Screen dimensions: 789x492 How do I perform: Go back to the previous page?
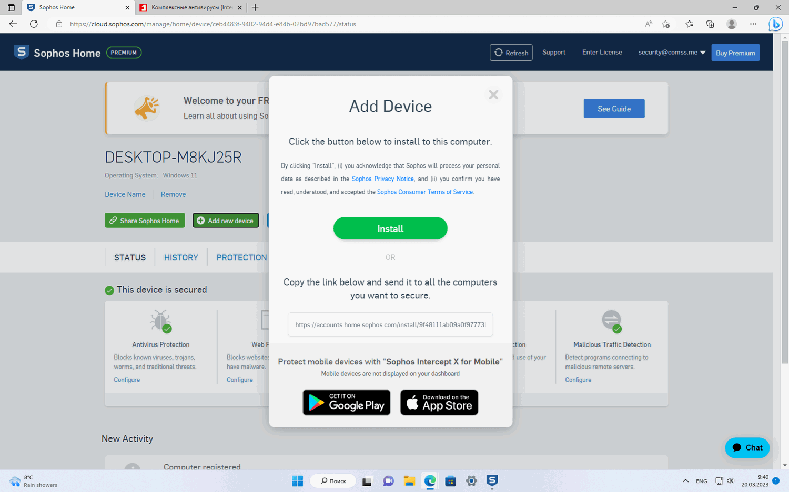(x=13, y=24)
